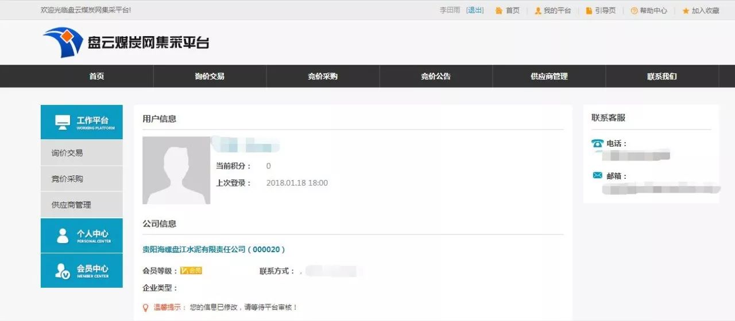
Task: Click the home icon beside 首页
Action: (498, 11)
